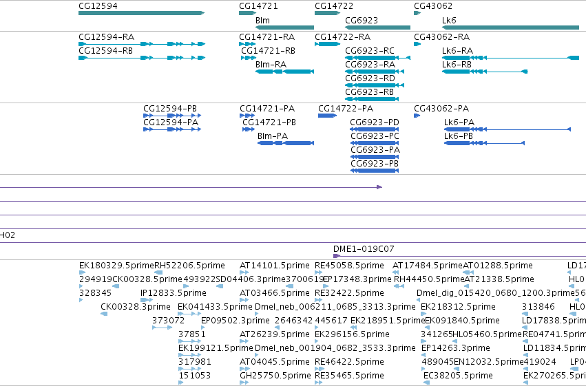The width and height of the screenshot is (586, 386).
Task: Select protein CG14721-PA
Action: [247, 116]
